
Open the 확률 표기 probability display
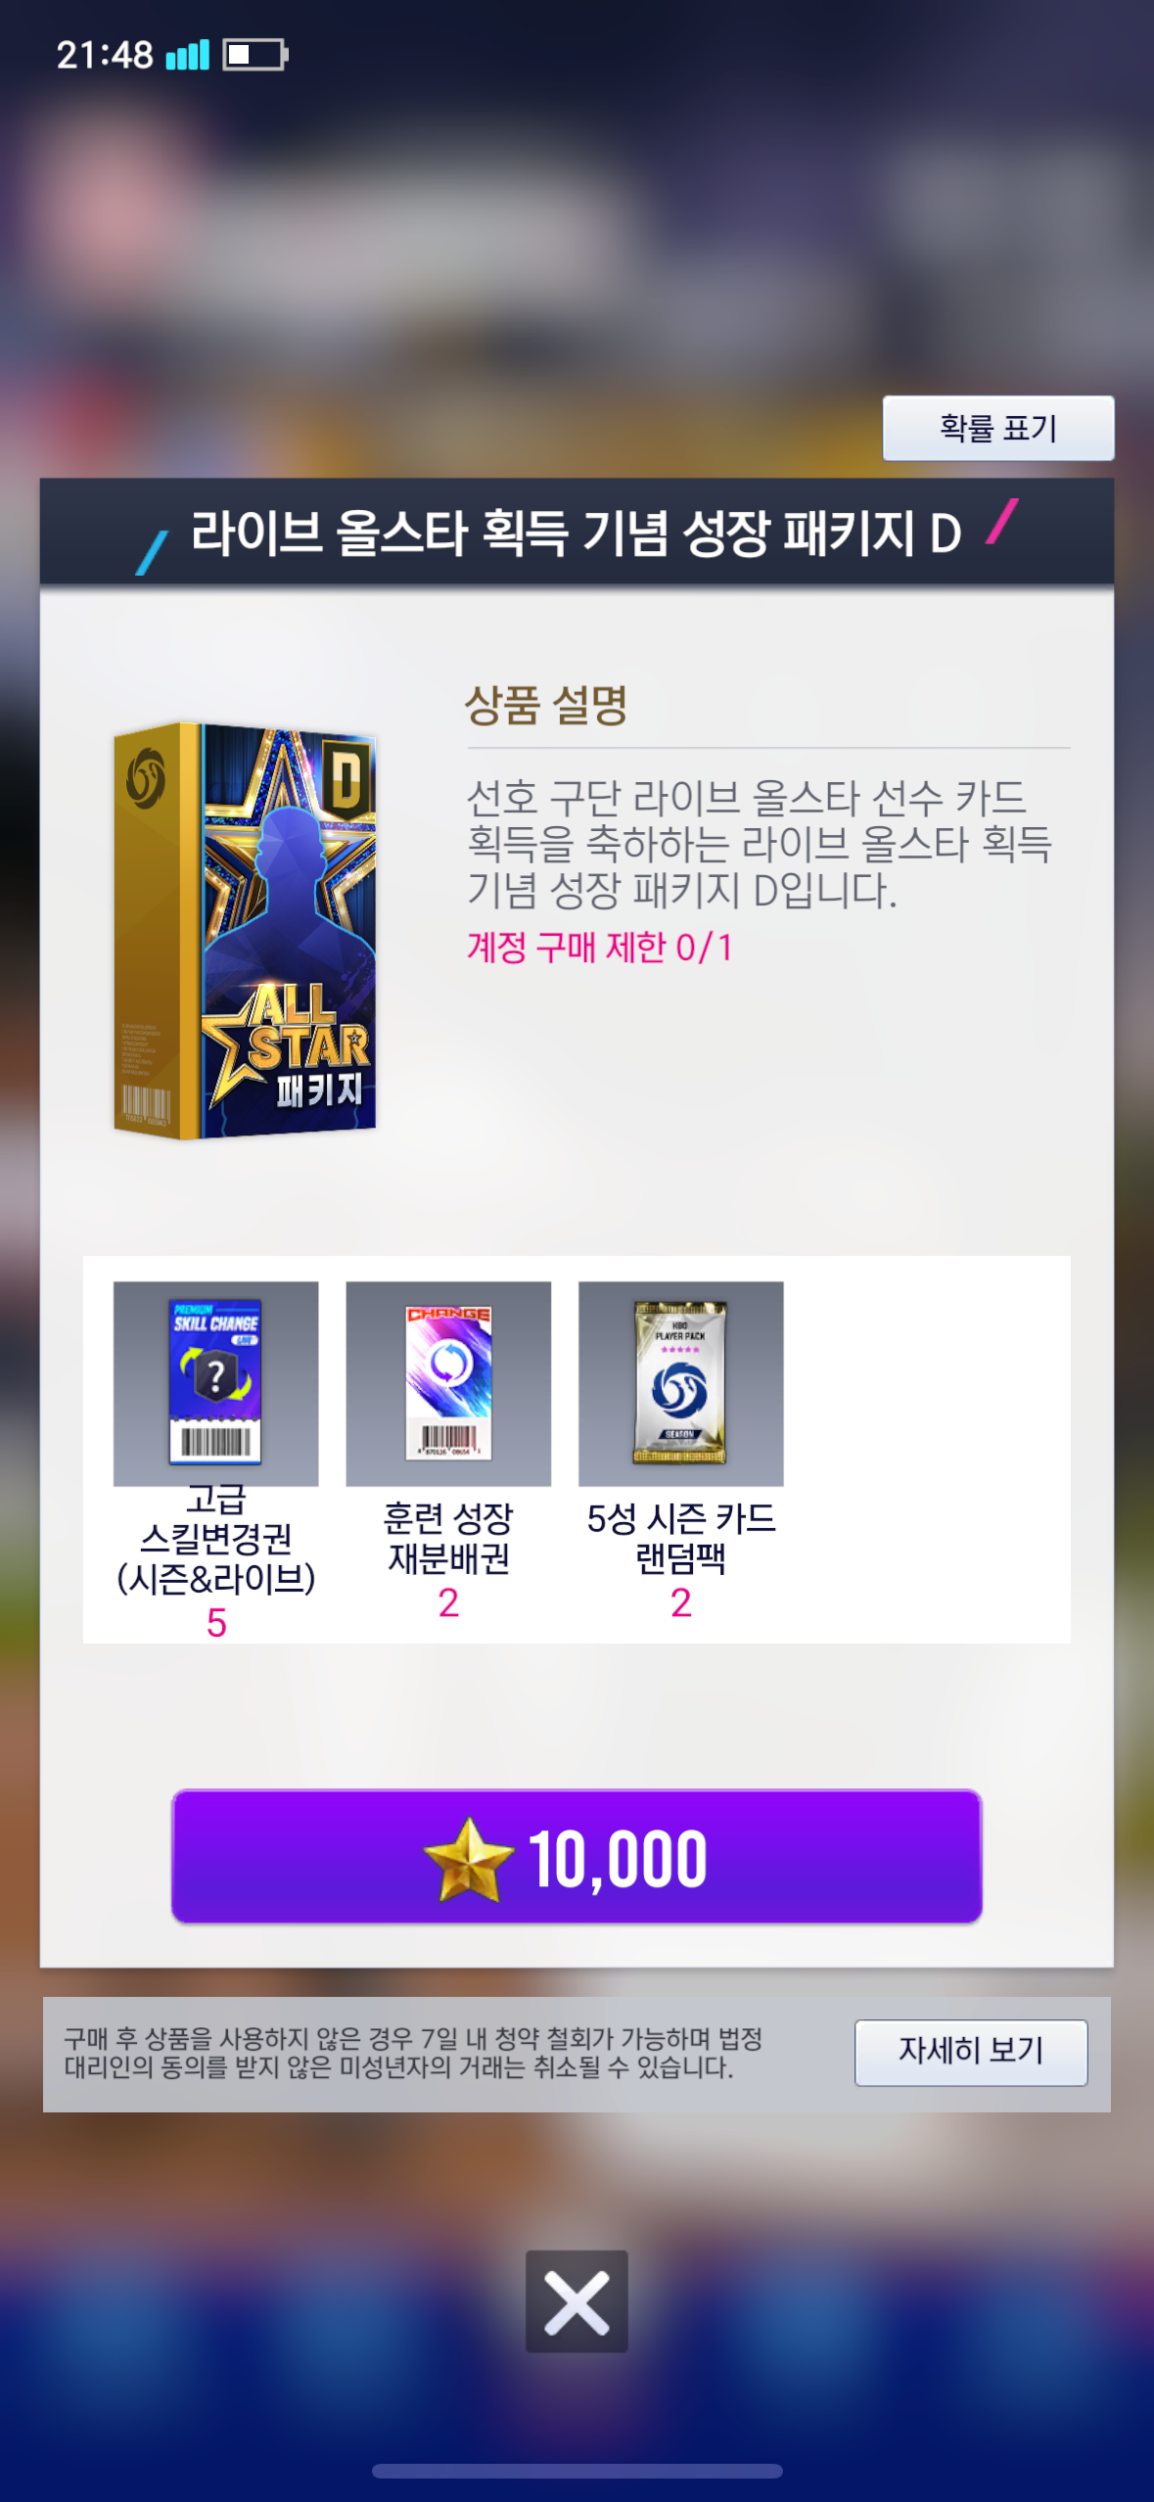click(x=997, y=428)
